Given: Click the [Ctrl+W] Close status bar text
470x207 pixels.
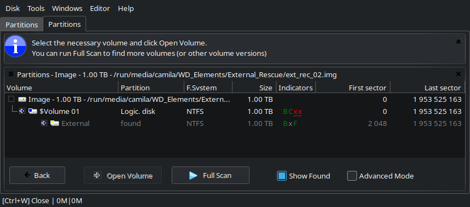Looking at the screenshot, I should click(x=25, y=201).
